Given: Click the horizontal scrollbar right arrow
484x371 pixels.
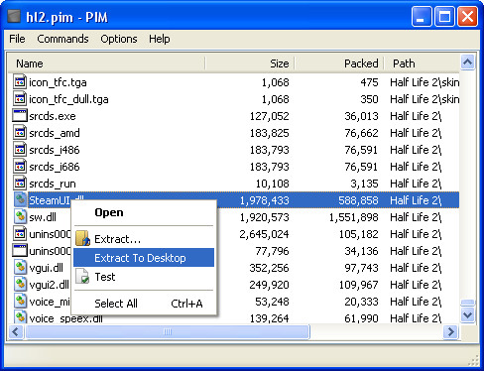Looking at the screenshot, I should tap(450, 331).
